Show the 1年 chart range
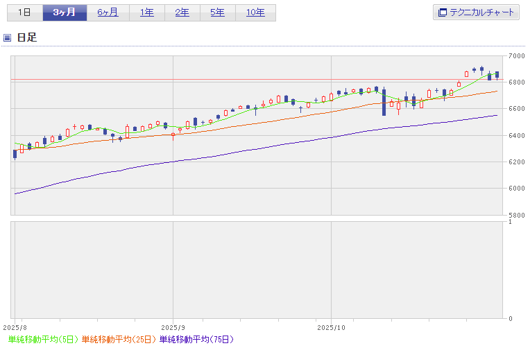Screen dimensions: 530x348 tap(146, 12)
